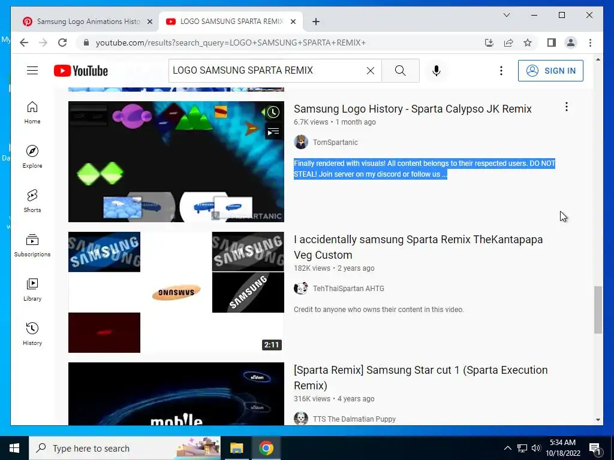Open Explore in the sidebar

[x=32, y=156]
